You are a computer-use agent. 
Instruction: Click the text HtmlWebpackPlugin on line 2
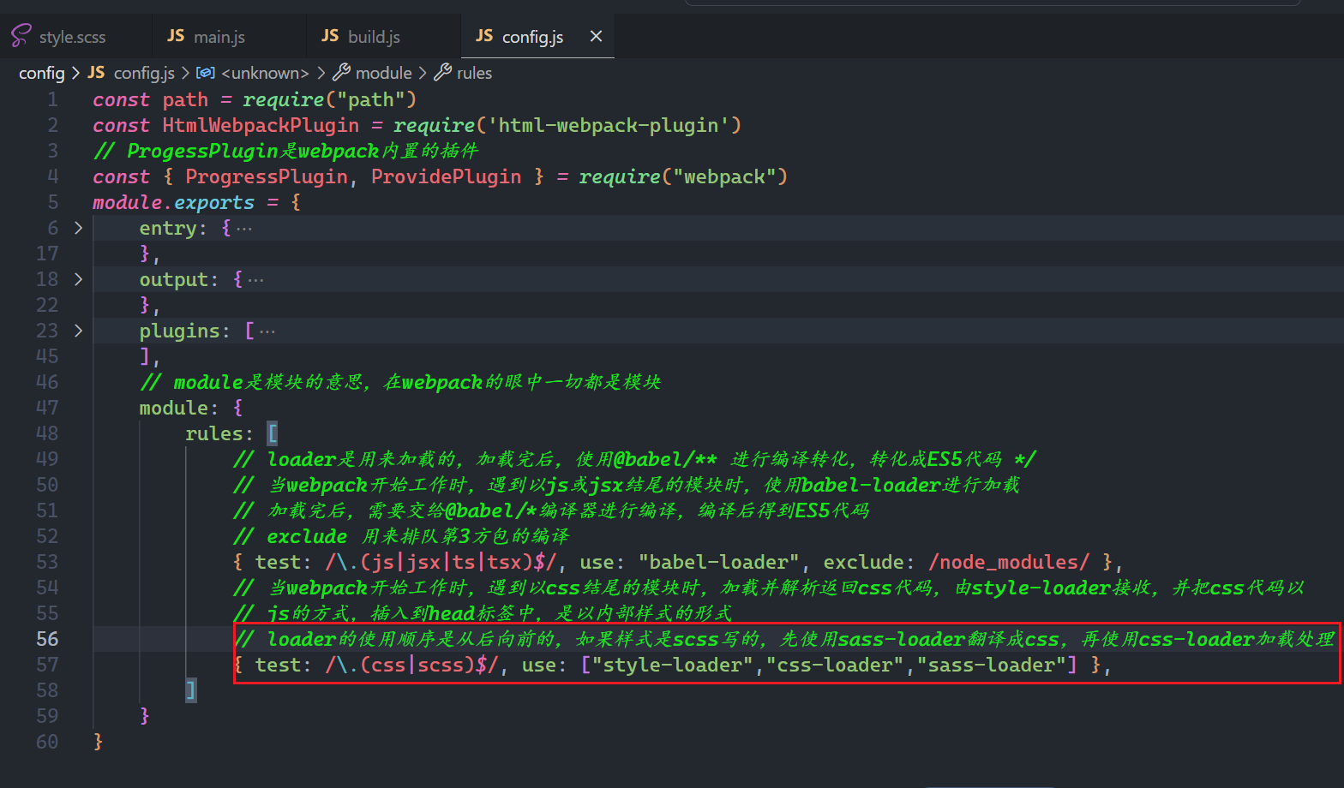261,125
